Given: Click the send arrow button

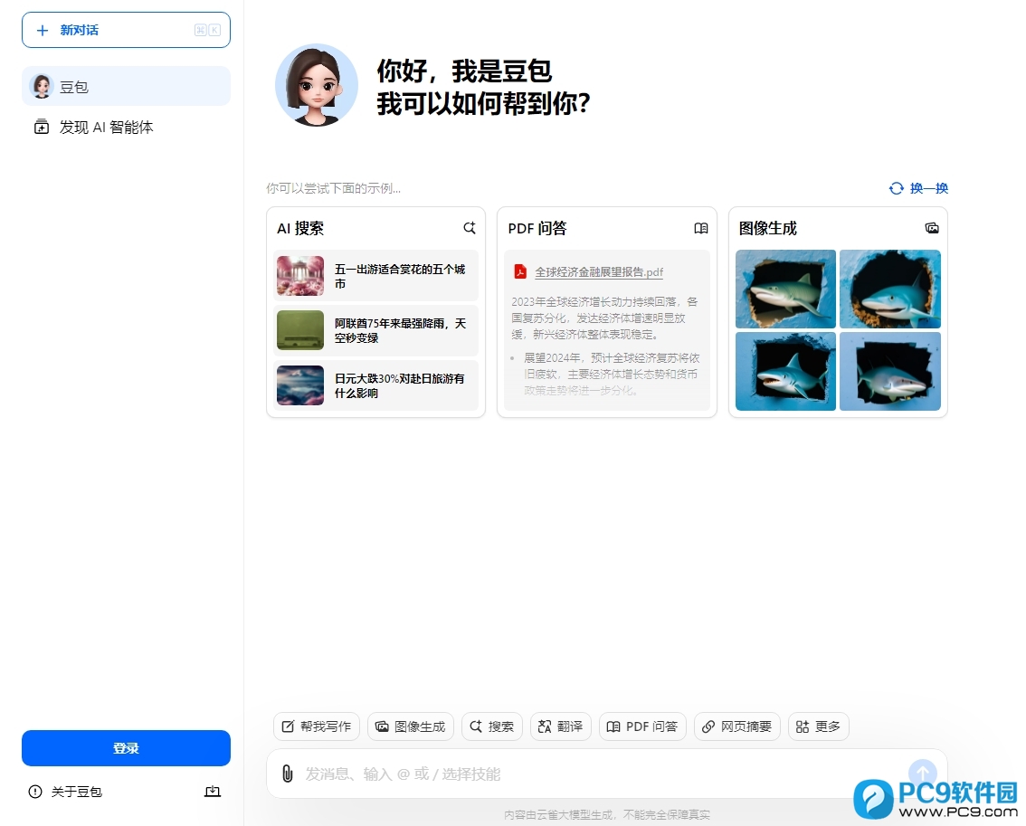Looking at the screenshot, I should pos(923,774).
